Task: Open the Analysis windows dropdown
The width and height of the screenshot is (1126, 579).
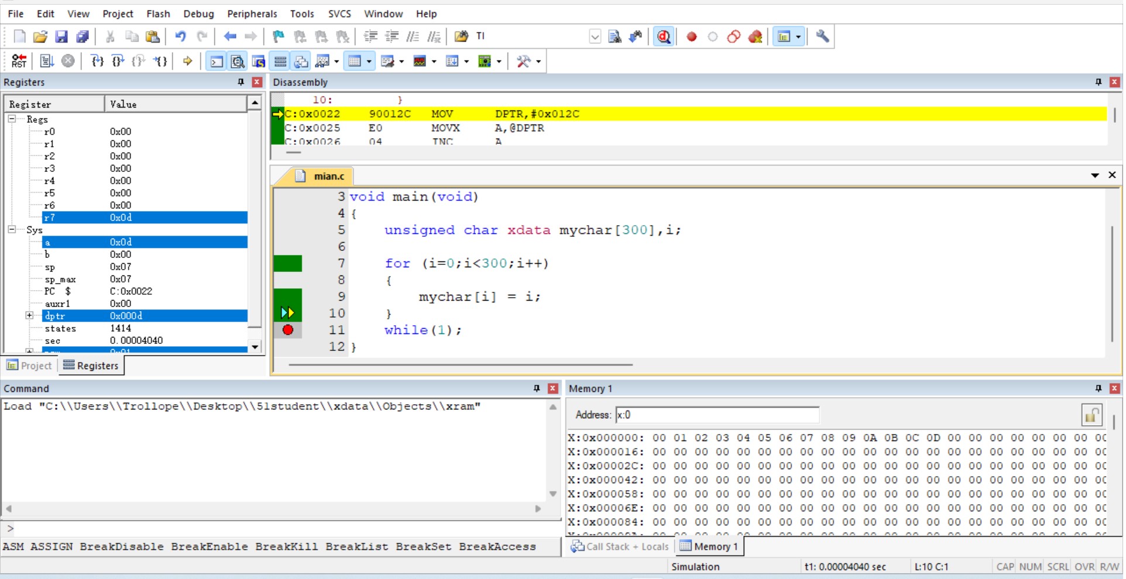Action: [434, 61]
